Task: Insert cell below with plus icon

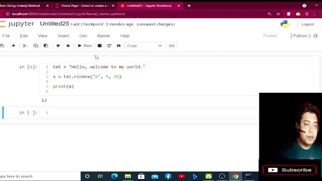Action: click(14, 46)
